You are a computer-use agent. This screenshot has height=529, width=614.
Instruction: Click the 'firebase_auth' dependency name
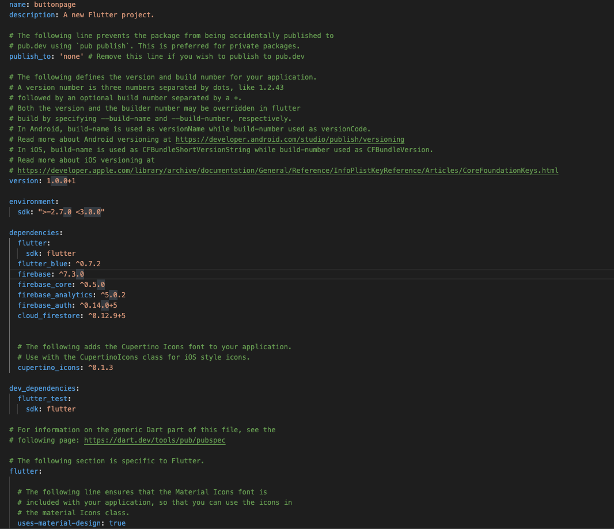click(45, 305)
